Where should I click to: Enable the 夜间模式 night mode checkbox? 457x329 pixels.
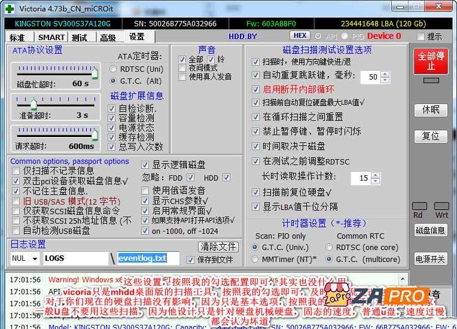click(183, 68)
